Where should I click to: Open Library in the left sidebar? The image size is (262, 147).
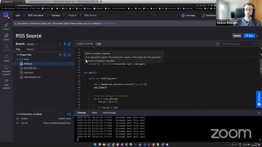[6, 37]
